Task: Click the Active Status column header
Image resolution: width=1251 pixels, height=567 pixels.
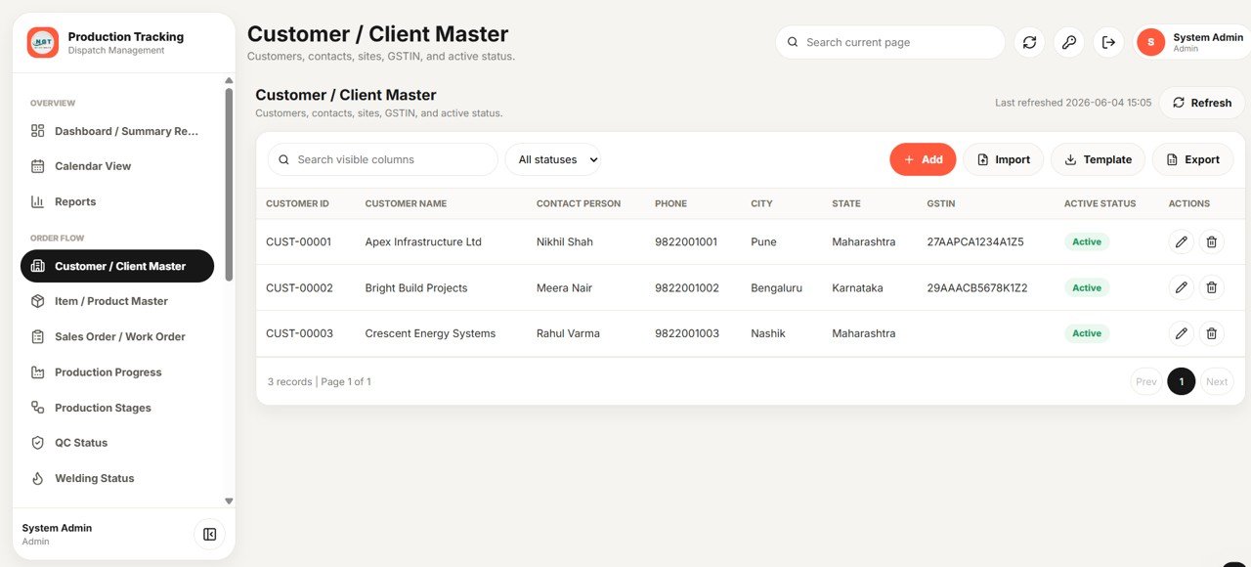Action: (1100, 203)
